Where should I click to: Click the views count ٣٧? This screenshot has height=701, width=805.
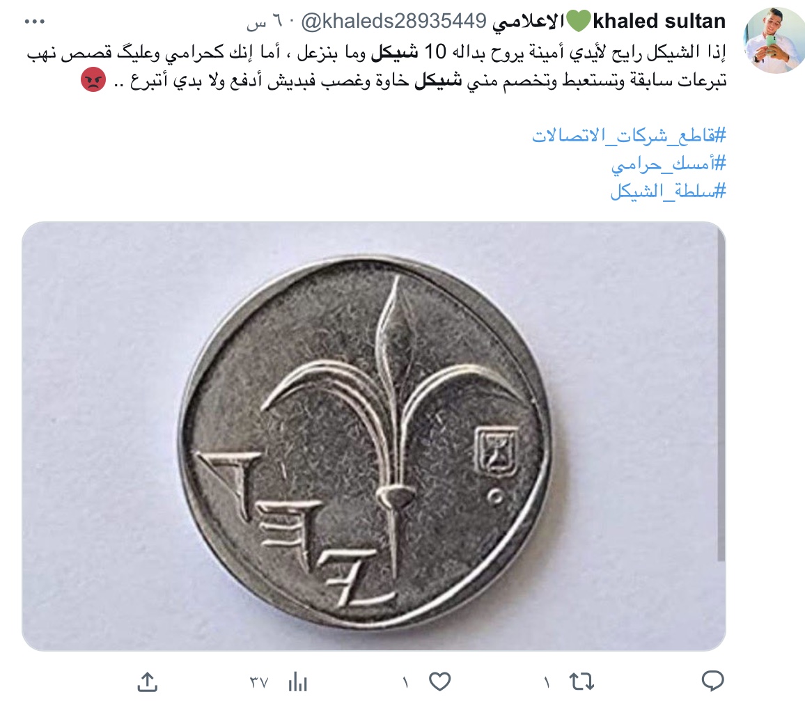(x=259, y=682)
